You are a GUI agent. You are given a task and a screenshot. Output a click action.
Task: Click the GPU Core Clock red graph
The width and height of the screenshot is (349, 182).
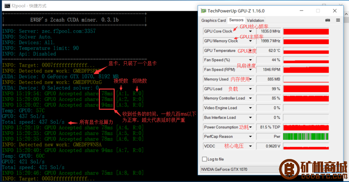point(306,31)
